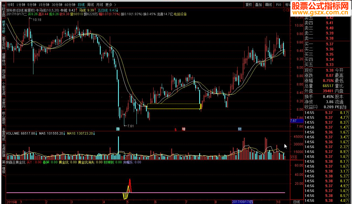352x204 pixels.
Task: Click the 增 event marker under chart
Action: (x=184, y=129)
